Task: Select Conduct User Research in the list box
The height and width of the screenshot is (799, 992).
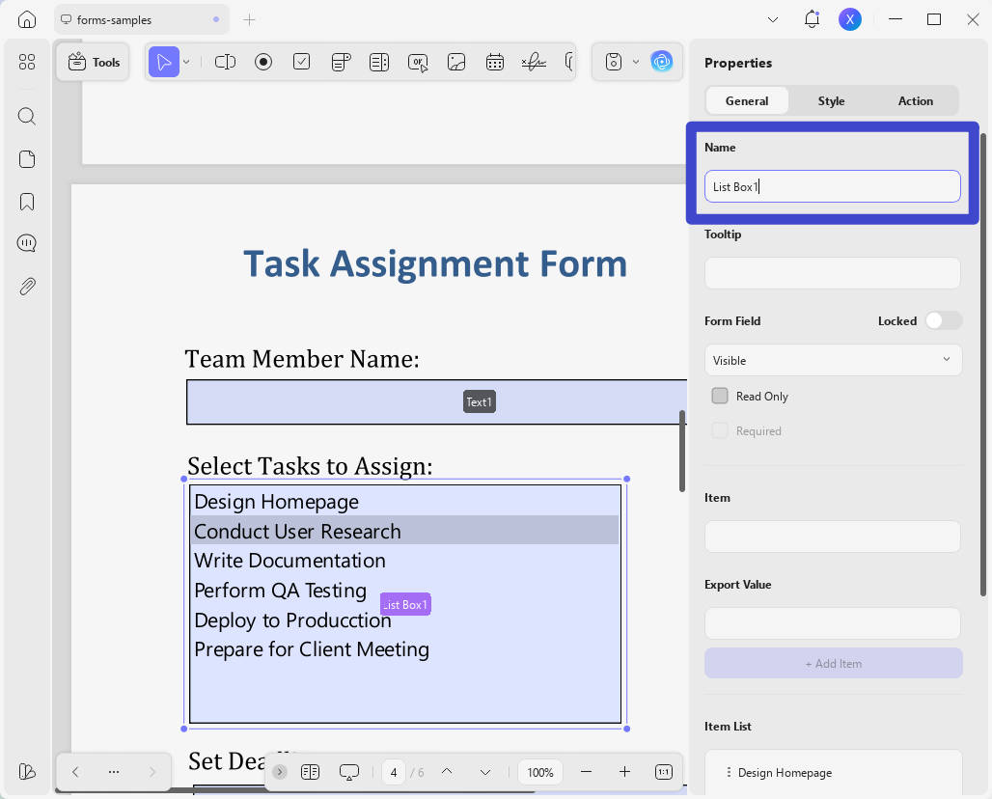Action: pos(405,531)
